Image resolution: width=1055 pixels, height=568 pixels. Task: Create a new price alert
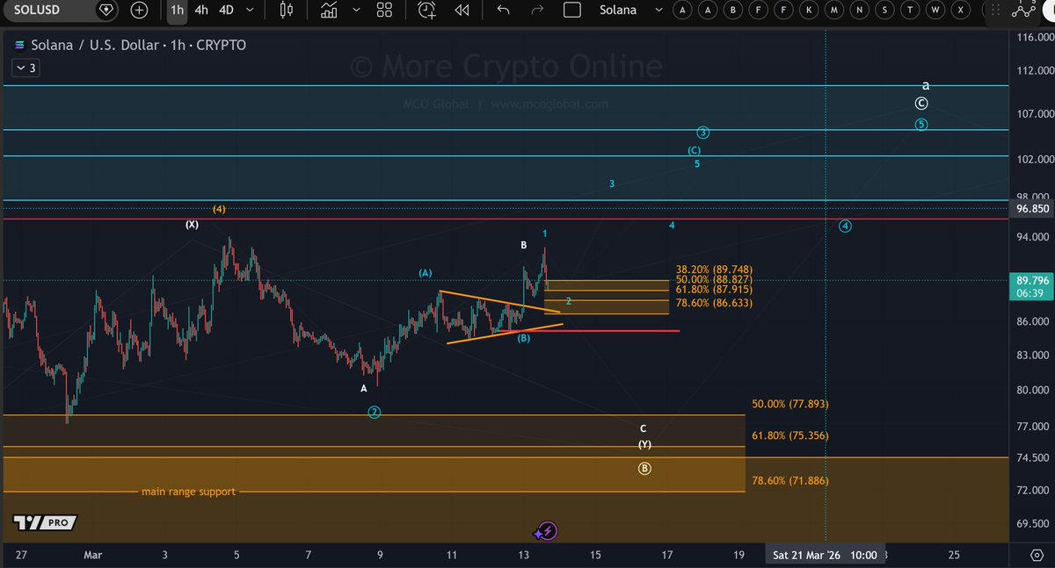coord(427,11)
